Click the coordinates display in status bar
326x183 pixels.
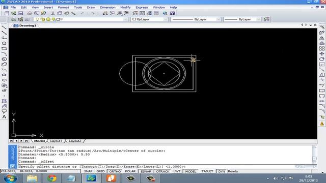(40, 171)
